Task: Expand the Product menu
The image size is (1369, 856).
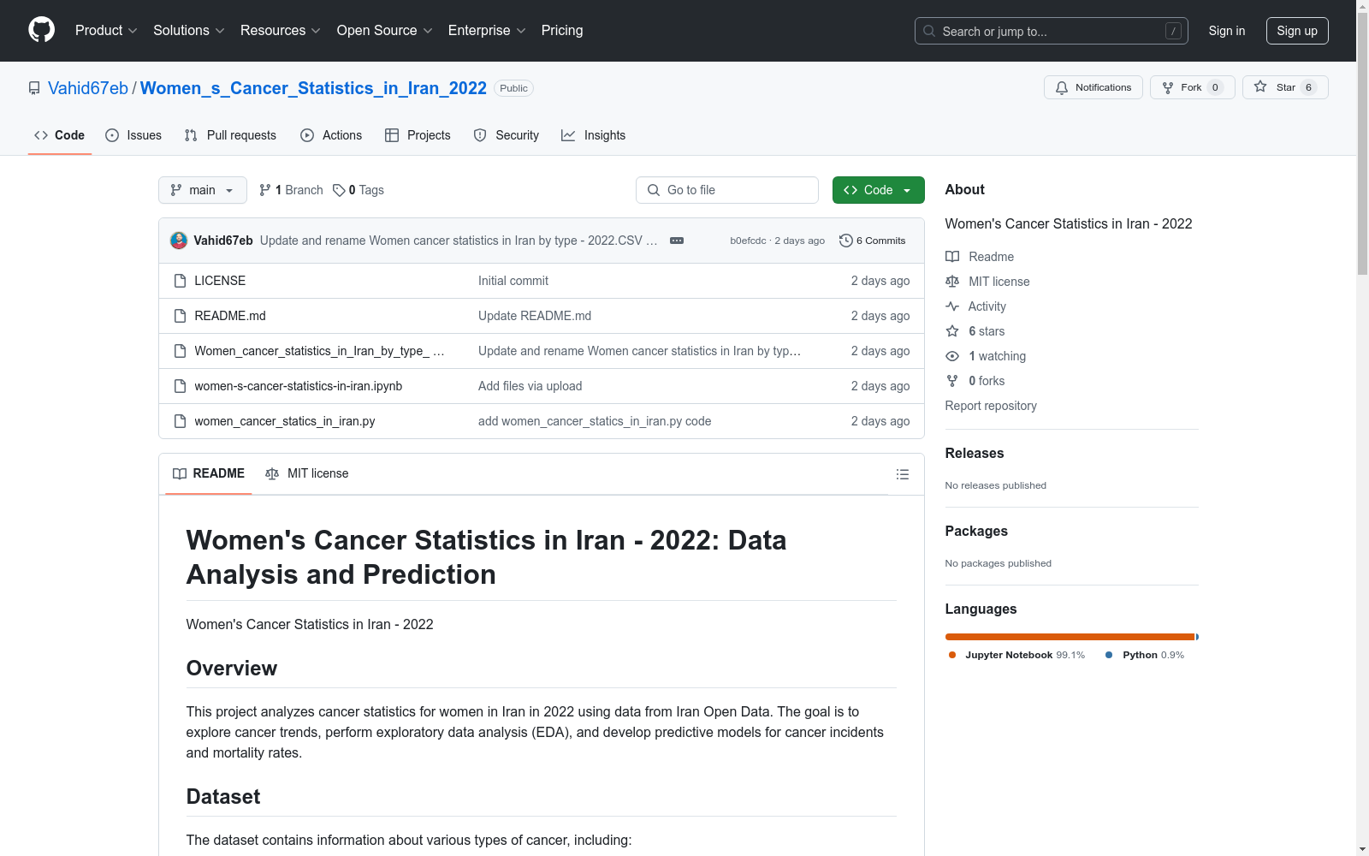Action: tap(106, 31)
